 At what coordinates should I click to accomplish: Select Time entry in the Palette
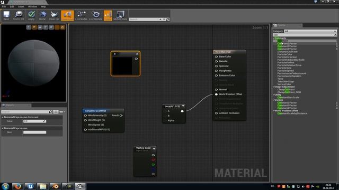coord(280,79)
